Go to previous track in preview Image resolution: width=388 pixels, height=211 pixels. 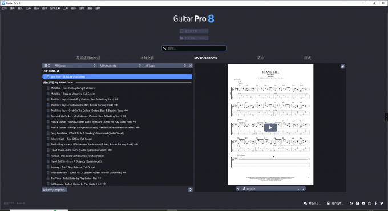point(238,189)
